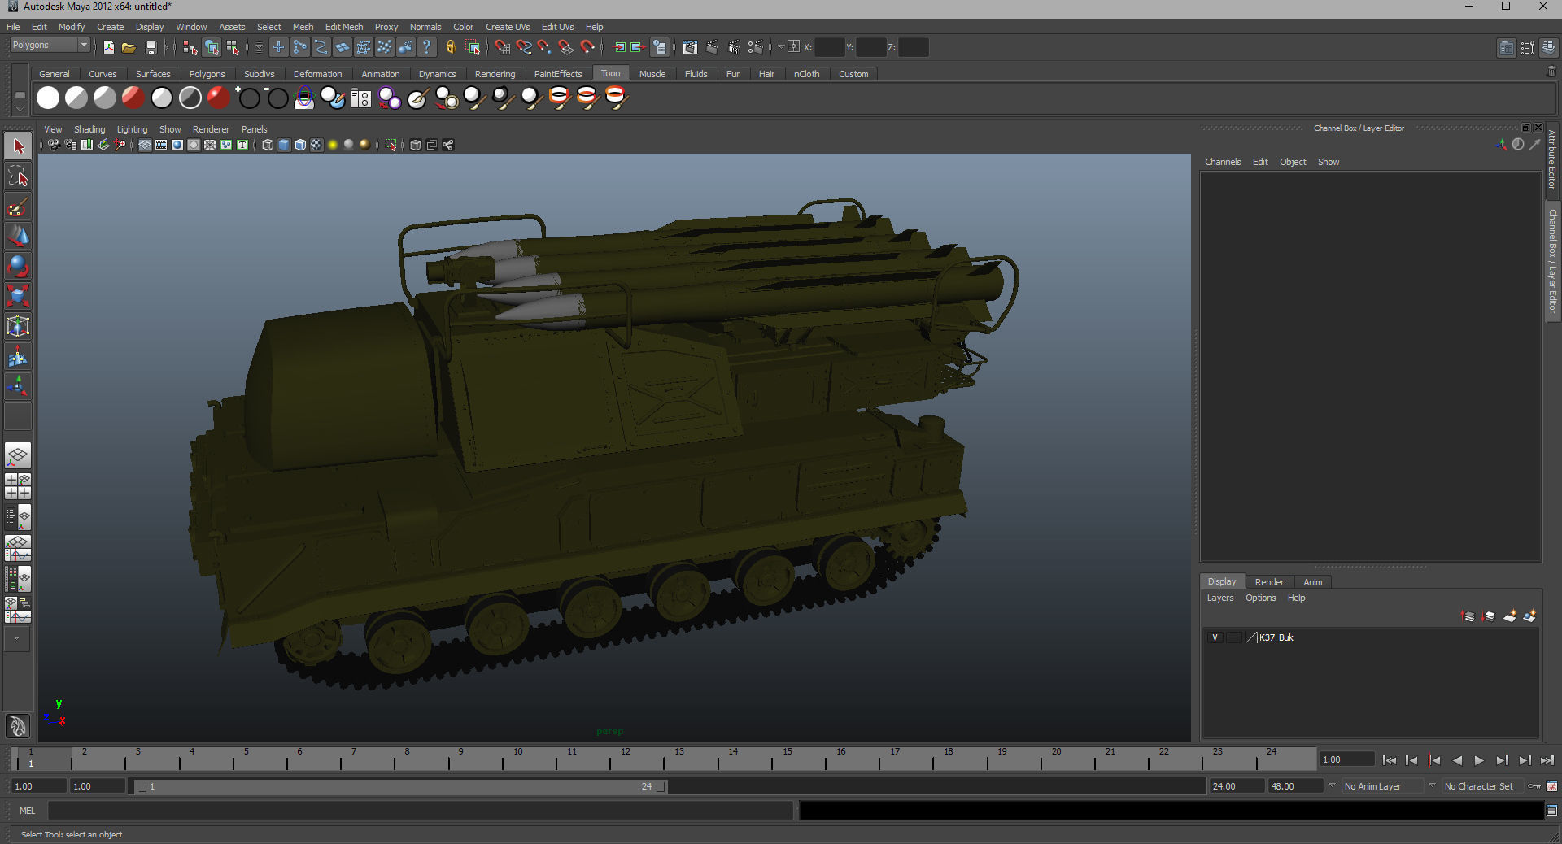Click Go to Start of playback range
Viewport: 1562px width, 844px height.
(x=1390, y=760)
